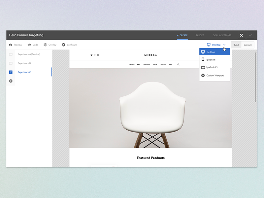Tick the Experience B checkbox
This screenshot has height=198, width=264.
(11, 63)
